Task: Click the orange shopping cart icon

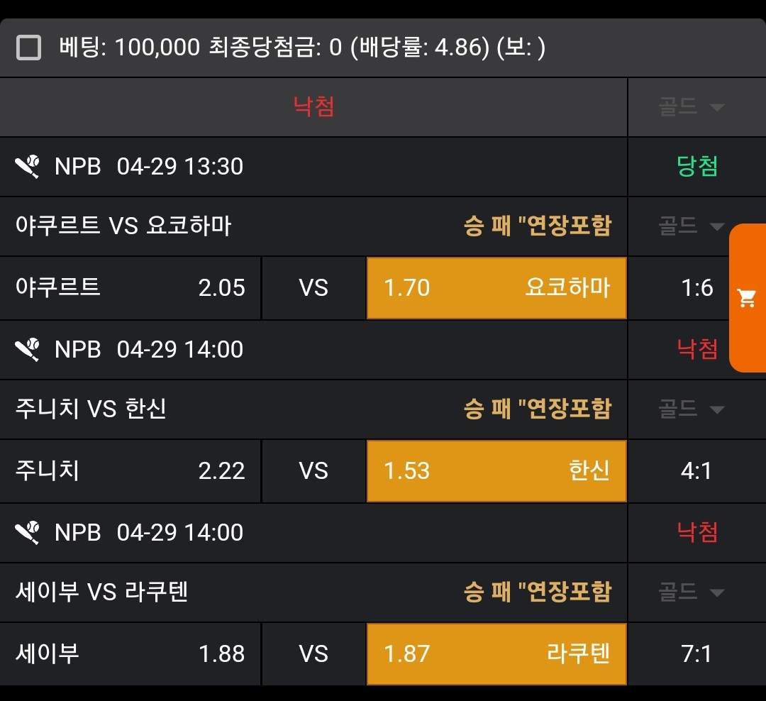Action: coord(747,298)
